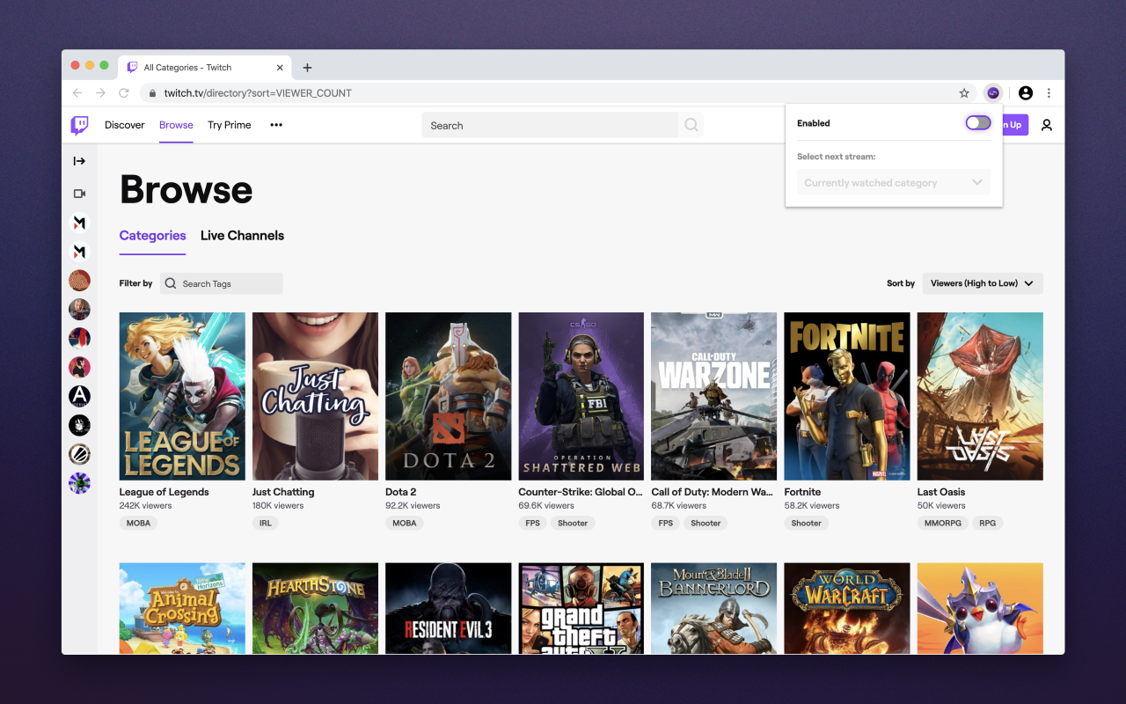Click the purple extension icon in Chrome toolbar

(992, 92)
